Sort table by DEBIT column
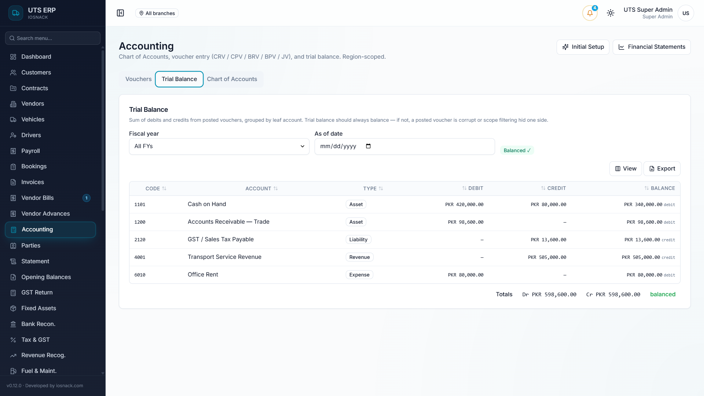This screenshot has height=396, width=704. coord(472,188)
